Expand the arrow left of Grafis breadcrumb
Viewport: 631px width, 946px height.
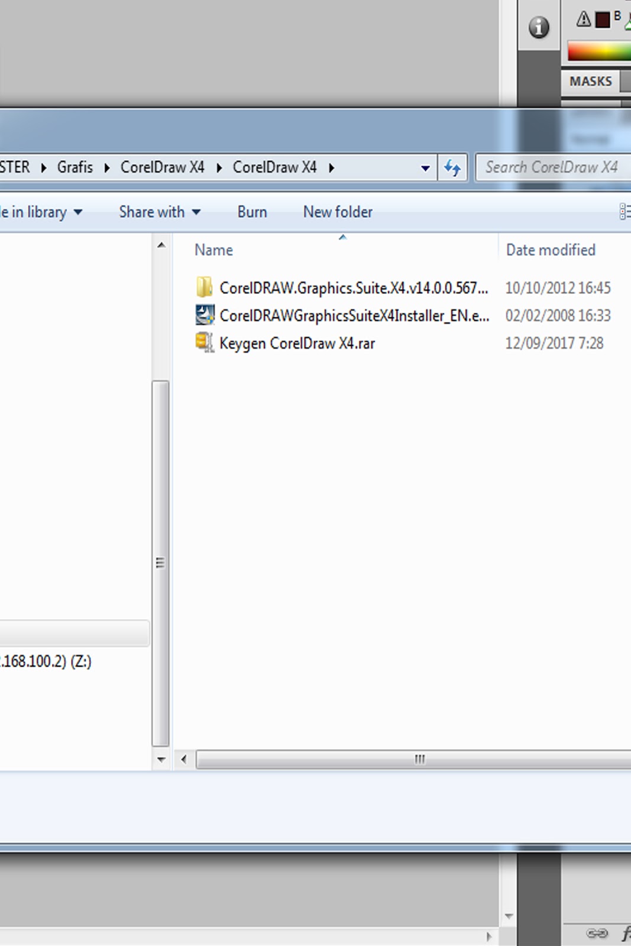44,168
